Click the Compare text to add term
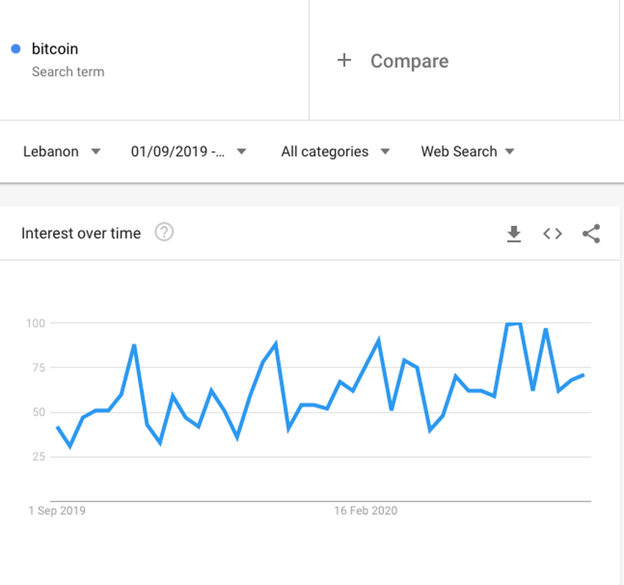The width and height of the screenshot is (624, 585). [x=409, y=61]
